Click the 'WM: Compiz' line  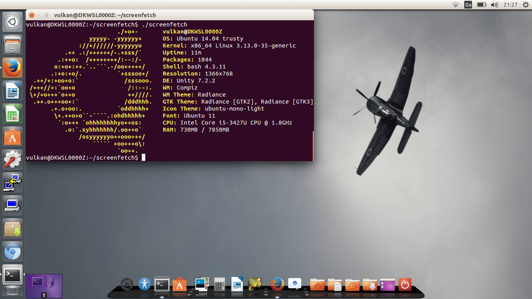coord(180,88)
